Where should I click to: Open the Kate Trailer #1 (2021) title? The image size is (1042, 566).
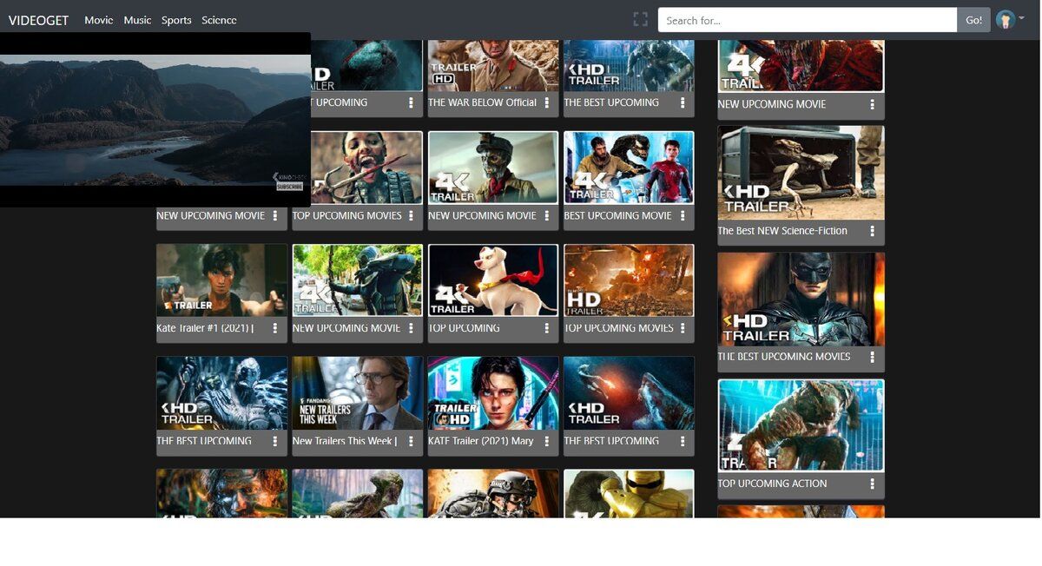205,328
